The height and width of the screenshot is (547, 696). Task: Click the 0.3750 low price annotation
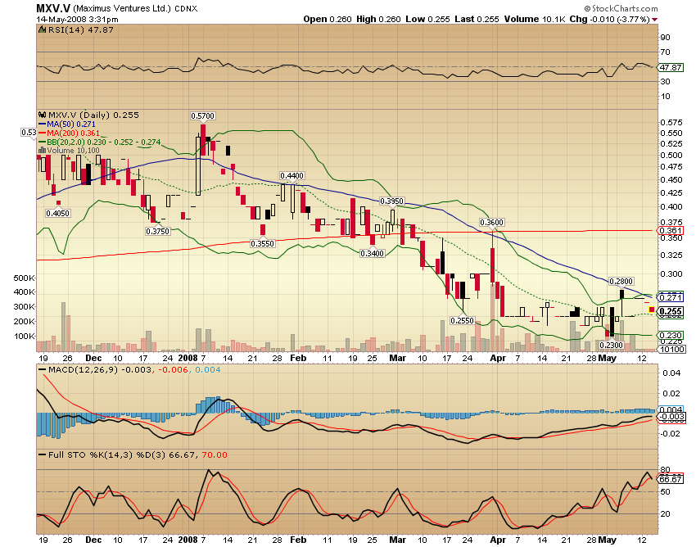tap(158, 231)
